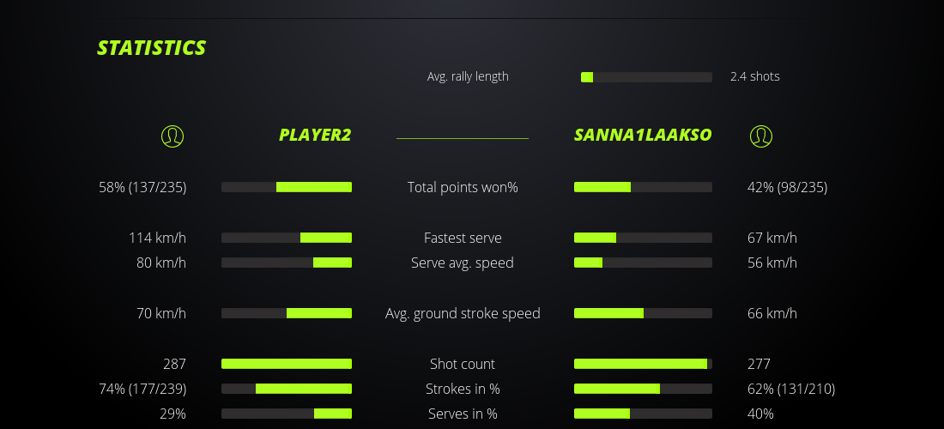Viewport: 944px width, 429px height.
Task: Click the STATISTICS section heading
Action: [x=152, y=48]
